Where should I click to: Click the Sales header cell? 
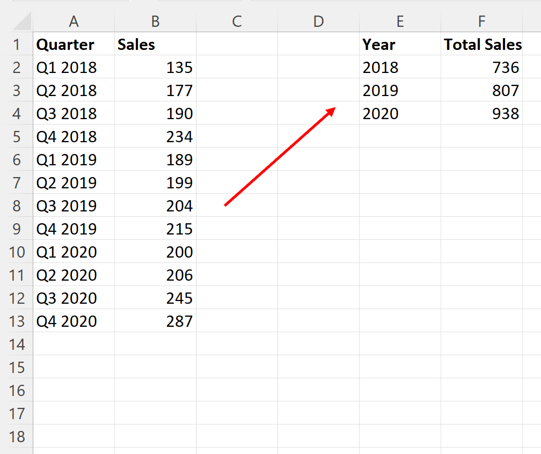click(155, 45)
